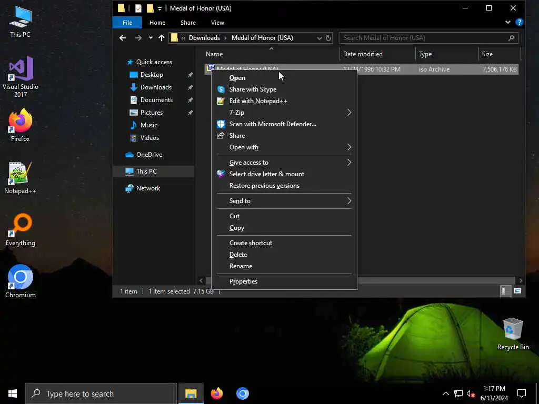The height and width of the screenshot is (404, 539).
Task: Open Explorer help question mark icon
Action: [520, 22]
